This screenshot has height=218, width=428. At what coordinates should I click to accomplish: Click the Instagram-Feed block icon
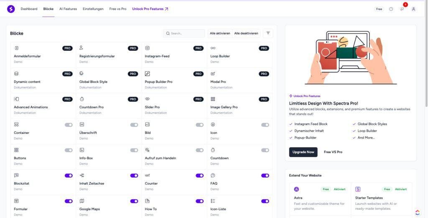(147, 48)
